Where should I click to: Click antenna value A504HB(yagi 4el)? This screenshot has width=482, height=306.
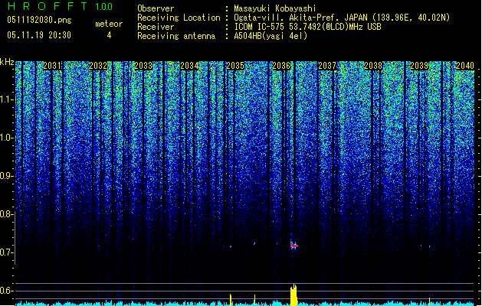tap(271, 36)
